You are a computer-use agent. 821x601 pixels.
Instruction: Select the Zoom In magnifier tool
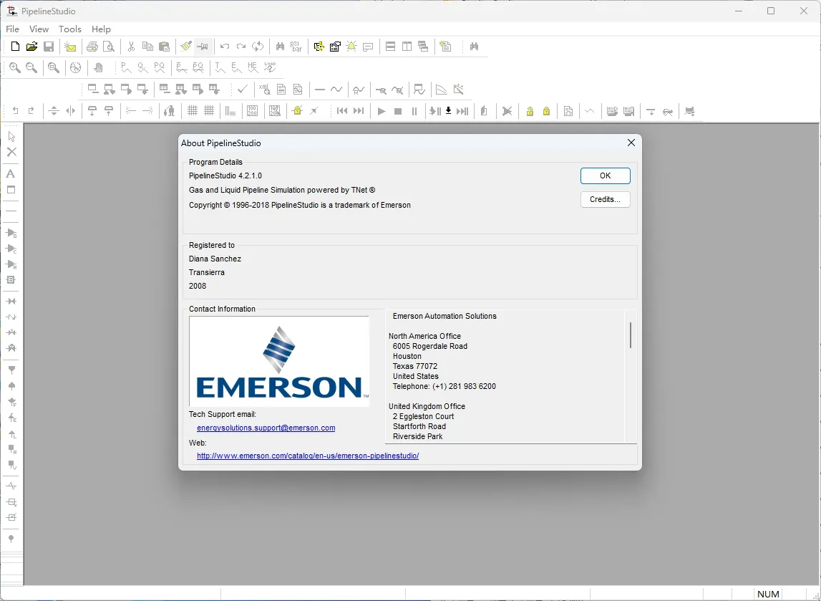point(14,67)
